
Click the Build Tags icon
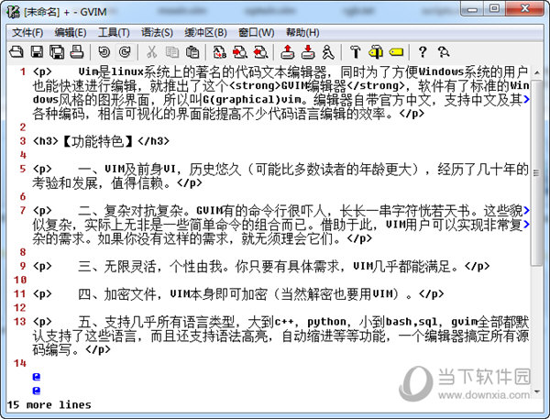(375, 52)
